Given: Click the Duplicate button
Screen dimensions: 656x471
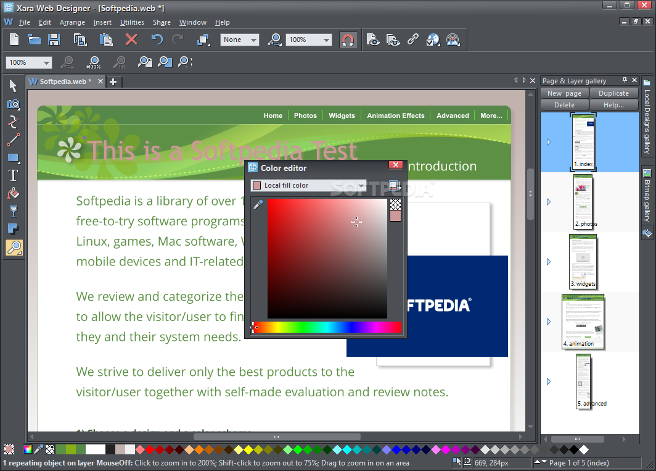Looking at the screenshot, I should 613,93.
